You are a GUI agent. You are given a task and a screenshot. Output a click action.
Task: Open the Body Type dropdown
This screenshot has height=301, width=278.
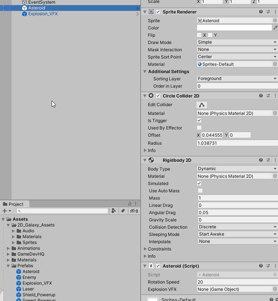[237, 169]
